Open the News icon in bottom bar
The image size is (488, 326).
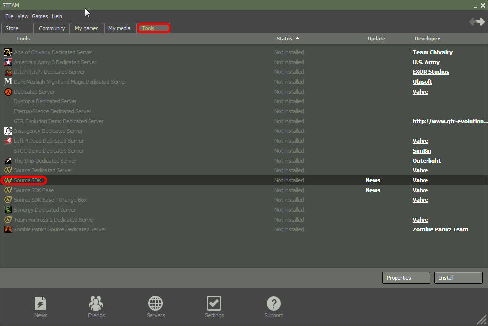(40, 303)
